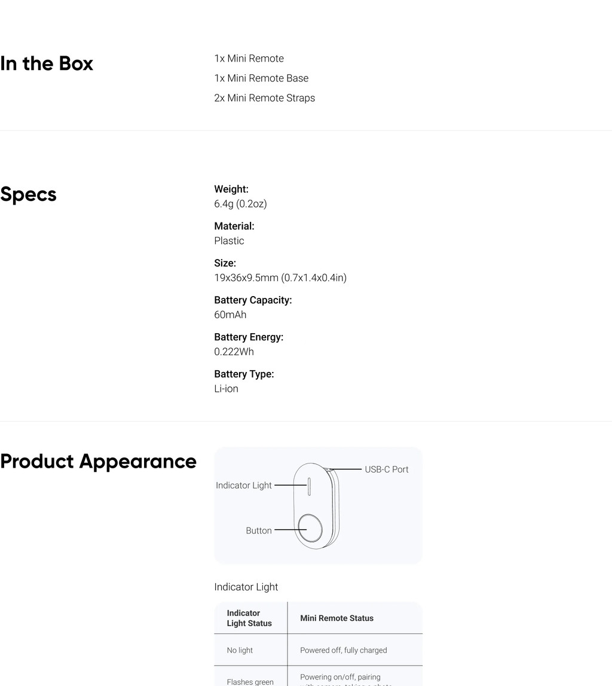Click the "Powered off, fully charged" cell

[343, 650]
